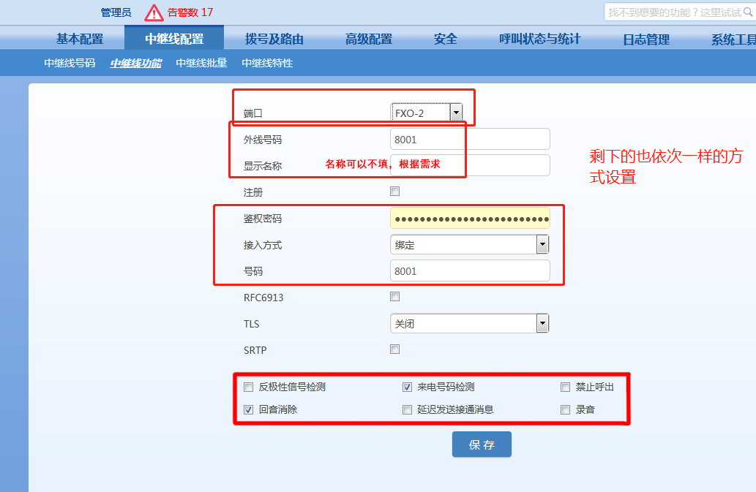Go to the 中继线号码 sub-tab
Screen dimensions: 756x492
click(x=70, y=63)
